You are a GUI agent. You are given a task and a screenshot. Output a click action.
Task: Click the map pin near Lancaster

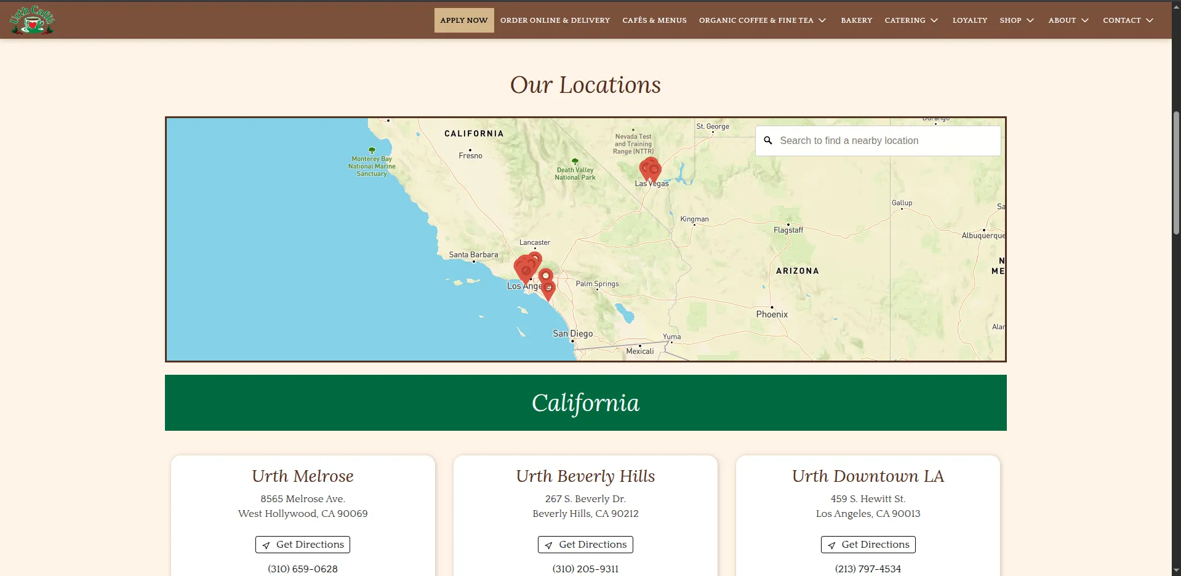click(x=535, y=258)
